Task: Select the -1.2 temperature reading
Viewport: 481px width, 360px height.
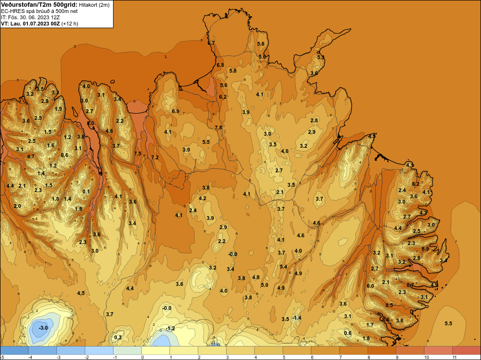Action: point(170,328)
